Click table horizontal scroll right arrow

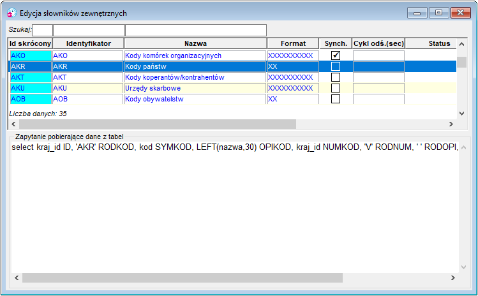click(x=451, y=124)
